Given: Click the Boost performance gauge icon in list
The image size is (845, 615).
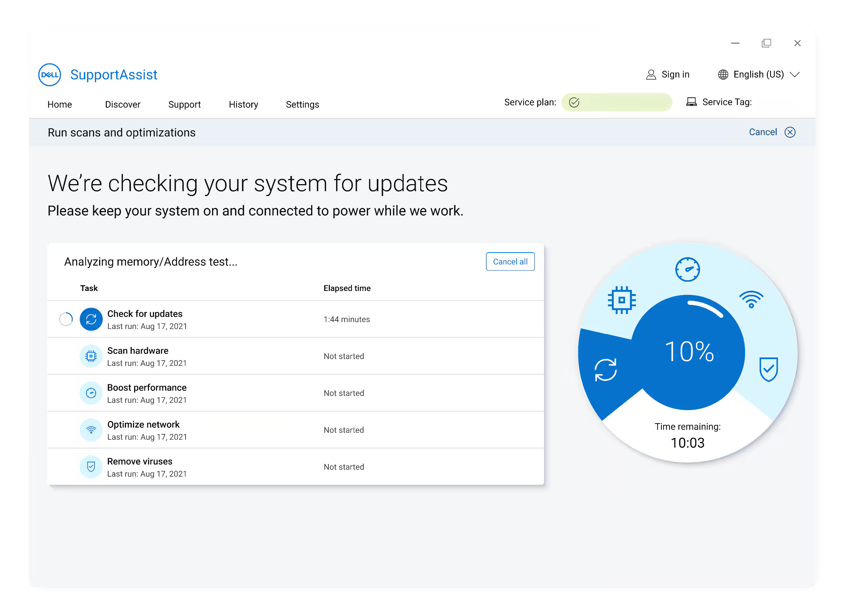Looking at the screenshot, I should (91, 393).
